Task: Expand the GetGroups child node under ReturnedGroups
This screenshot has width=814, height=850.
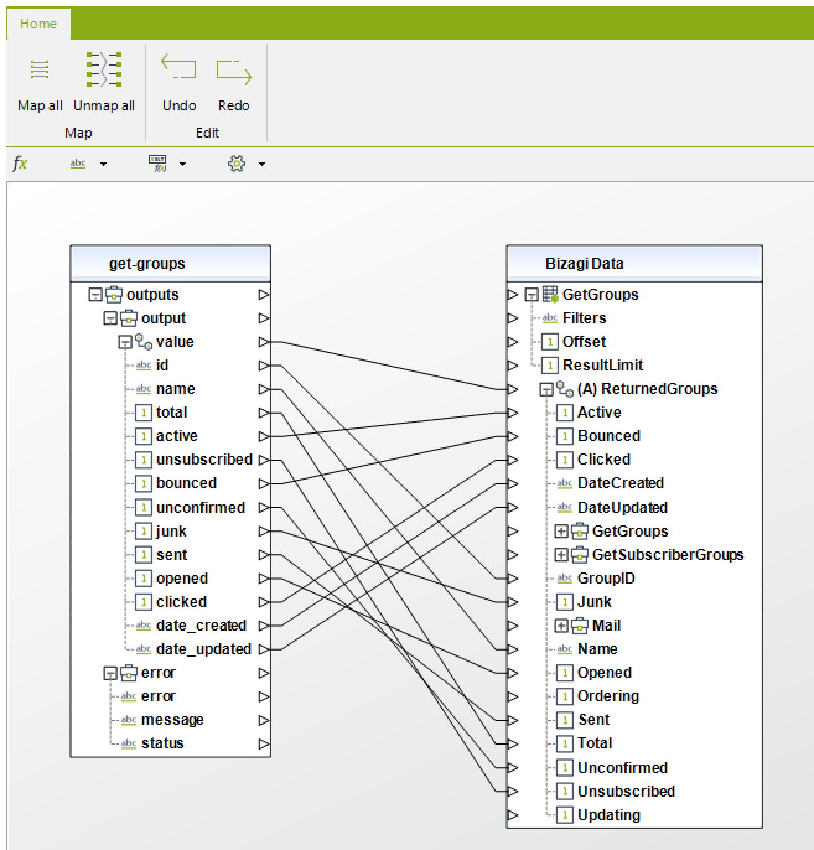Action: pyautogui.click(x=561, y=531)
